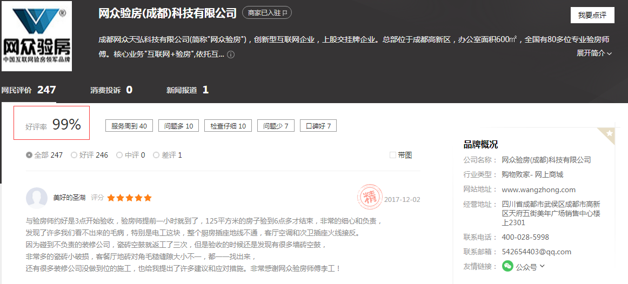628x284 pixels.
Task: Click the reviewer avatar of 美好的圣湖
Action: click(x=37, y=198)
